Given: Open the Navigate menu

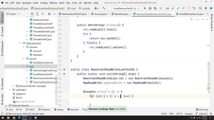Looking at the screenshot, I should (27, 3).
